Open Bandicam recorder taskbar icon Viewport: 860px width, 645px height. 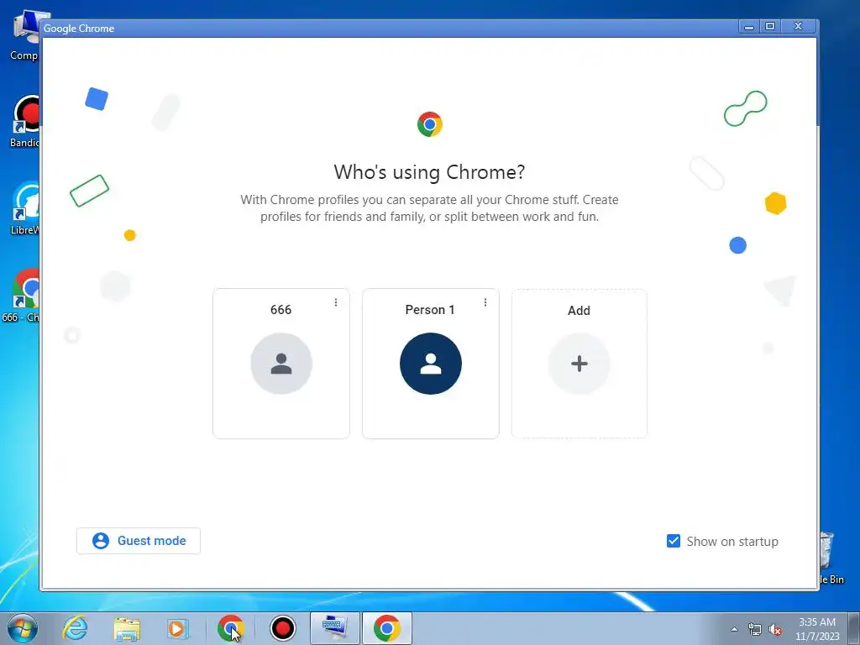(283, 628)
